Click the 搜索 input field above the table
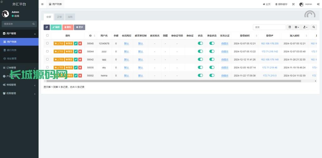The image size is (322, 158). (x=269, y=27)
